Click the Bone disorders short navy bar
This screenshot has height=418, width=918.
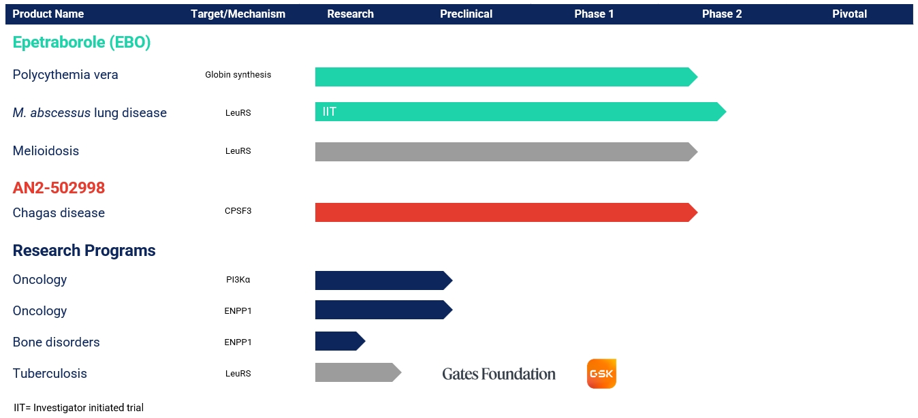(x=338, y=341)
